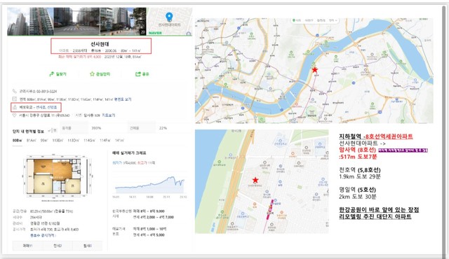Click the 관리사무소 phone number
The width and height of the screenshot is (449, 259).
tap(46, 92)
